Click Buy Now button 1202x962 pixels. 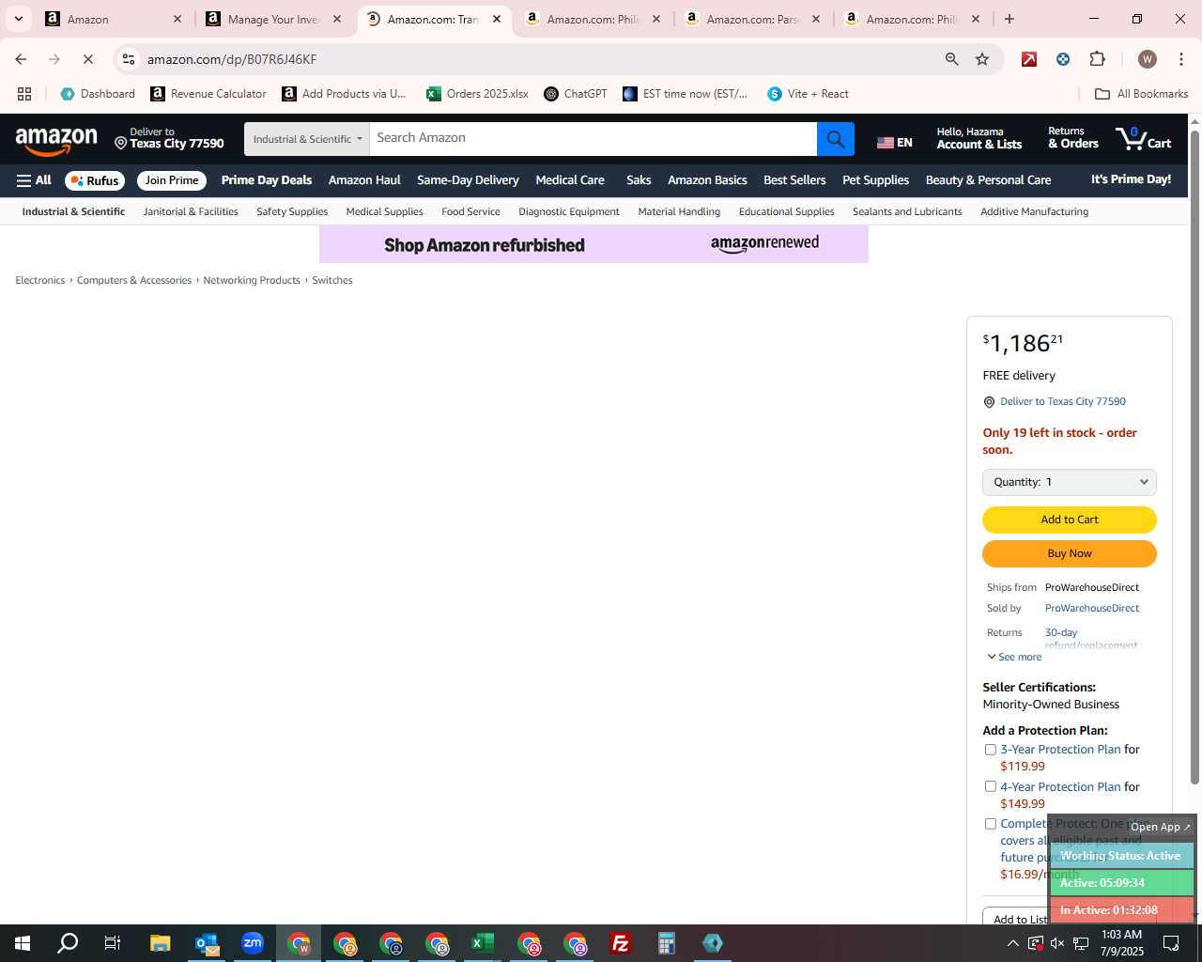point(1069,553)
